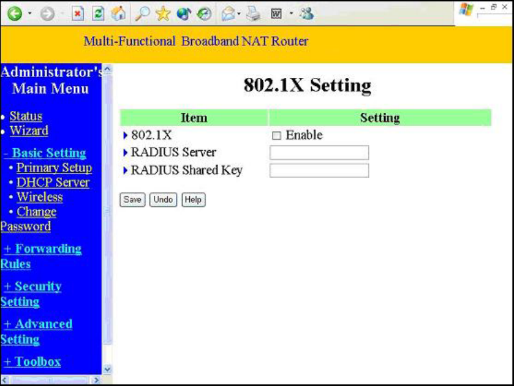Click the sidebar scroll up arrow
514x386 pixels.
pos(107,69)
